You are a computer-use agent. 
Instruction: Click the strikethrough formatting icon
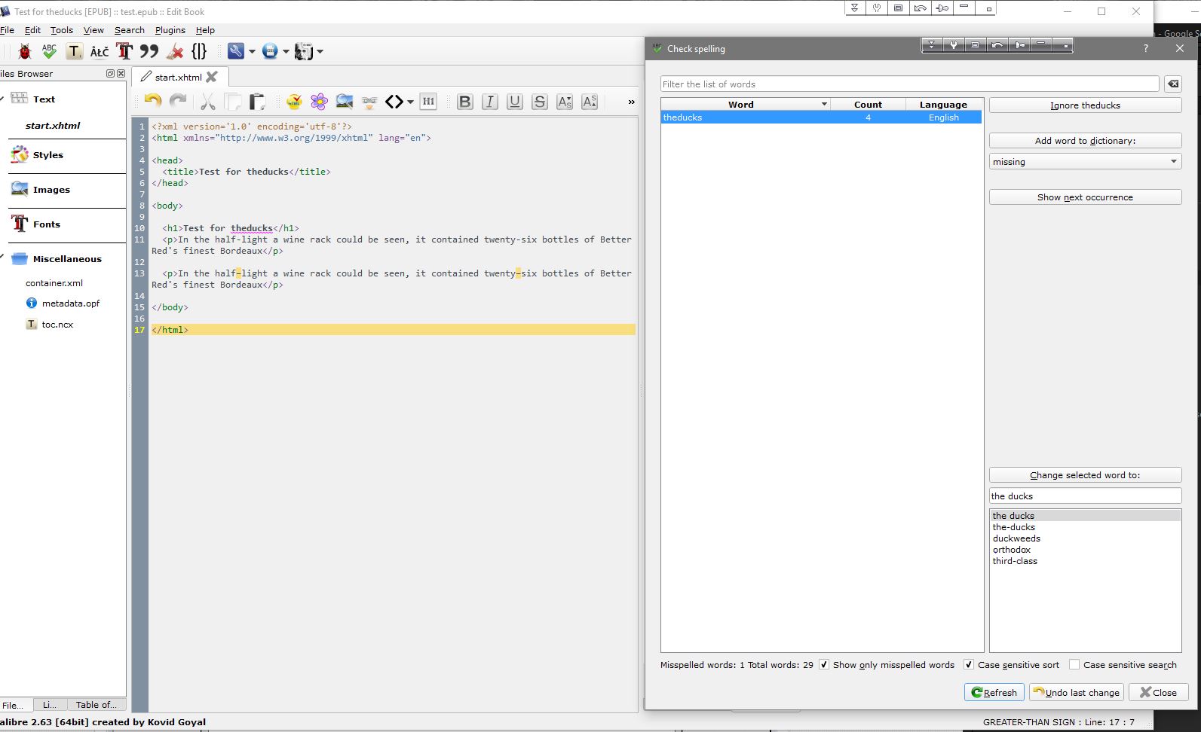click(540, 102)
